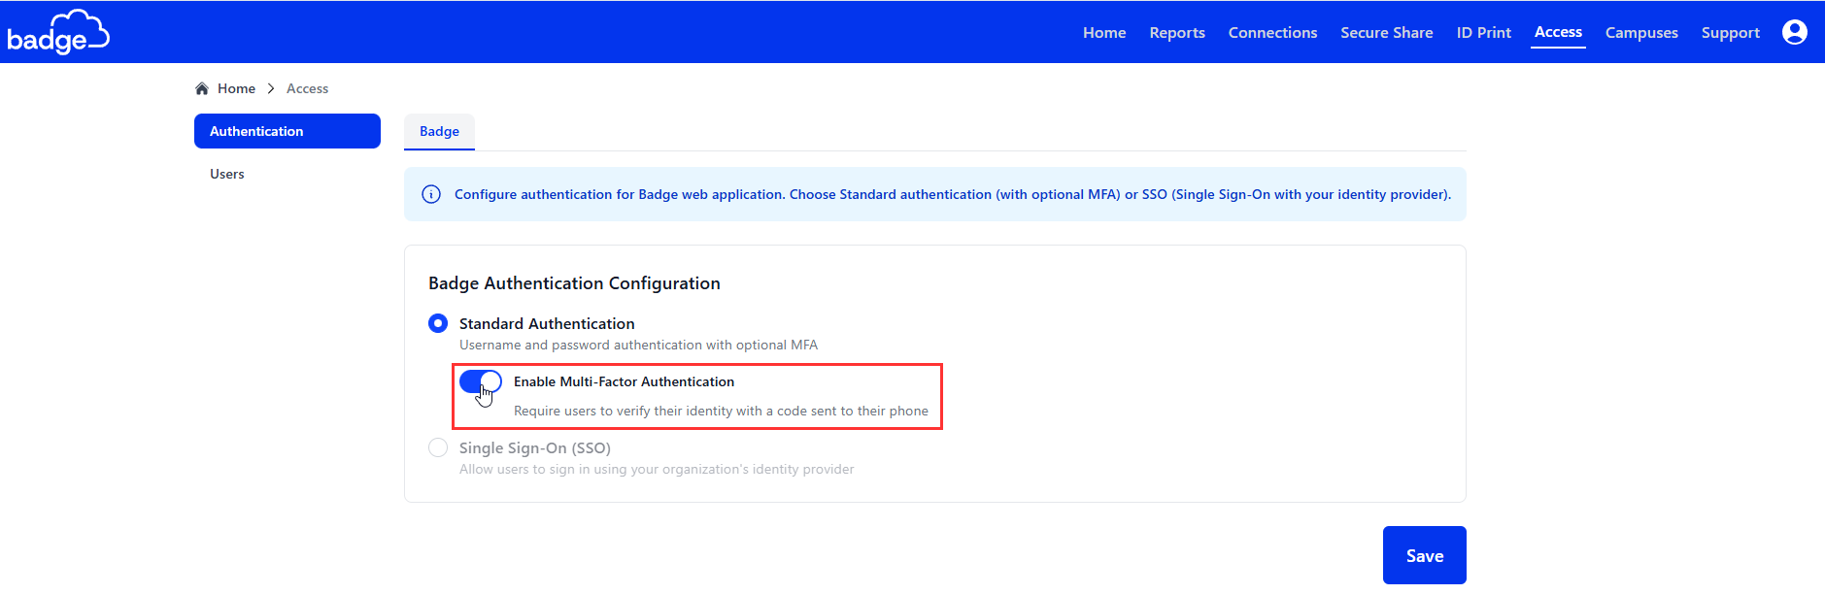Click the Single Sign-On (SSO) label
The height and width of the screenshot is (594, 1825).
tap(535, 447)
